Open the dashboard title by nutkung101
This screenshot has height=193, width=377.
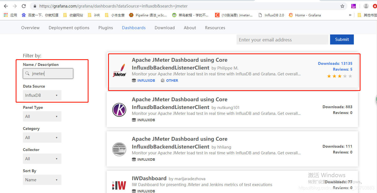(180, 103)
